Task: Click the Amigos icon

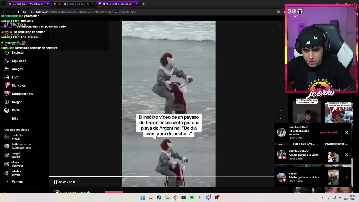Action: pyautogui.click(x=7, y=69)
